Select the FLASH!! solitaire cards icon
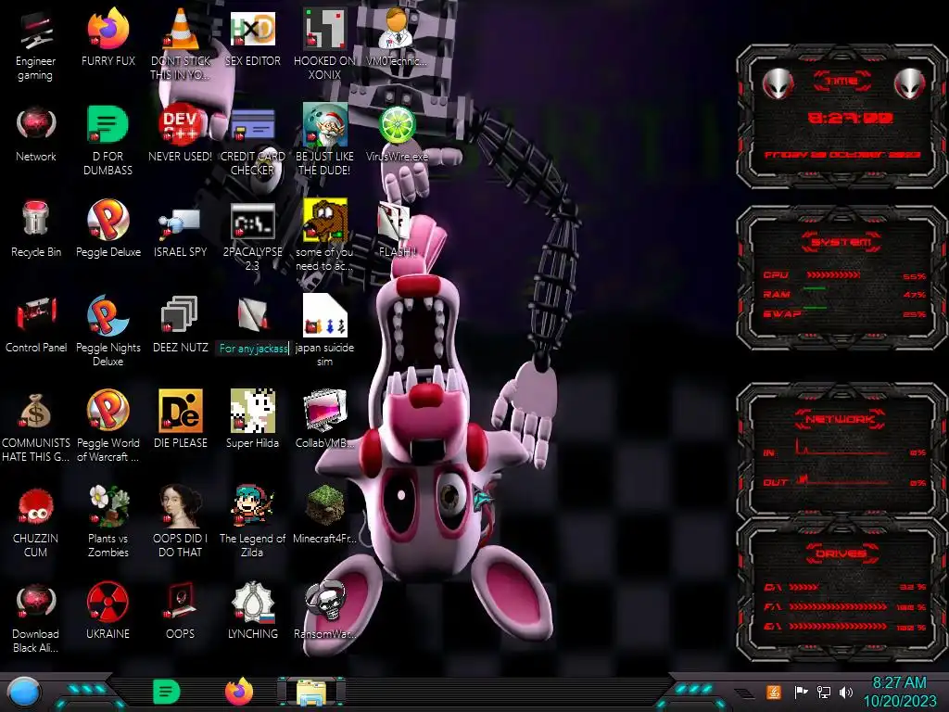 (395, 222)
